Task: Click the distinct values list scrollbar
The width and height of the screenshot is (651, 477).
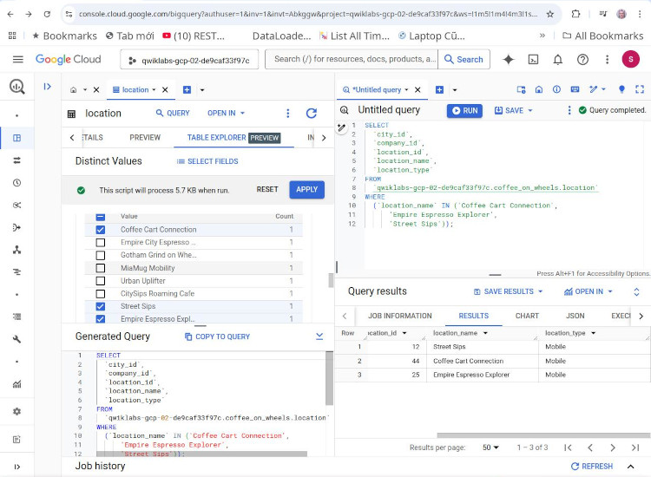Action: [x=331, y=280]
